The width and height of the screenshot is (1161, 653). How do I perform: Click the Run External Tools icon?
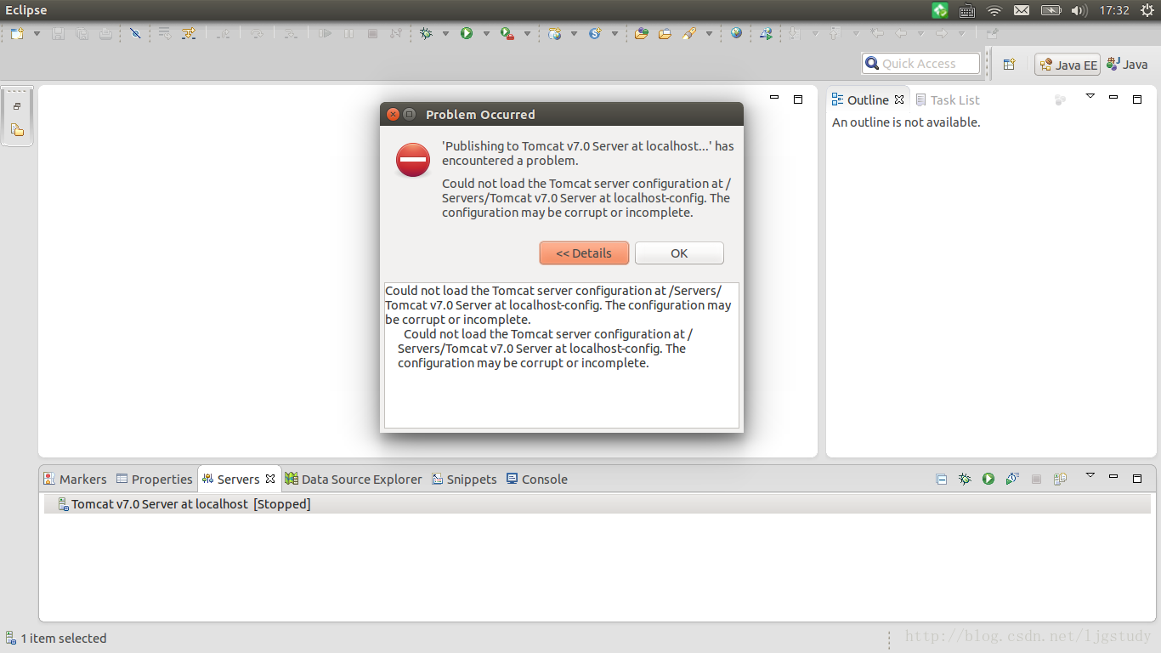pyautogui.click(x=507, y=34)
